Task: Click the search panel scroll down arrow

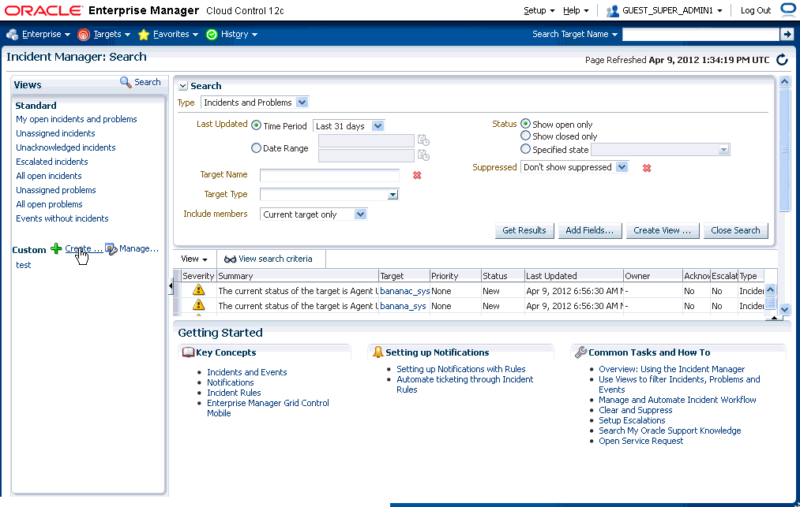Action: click(785, 309)
